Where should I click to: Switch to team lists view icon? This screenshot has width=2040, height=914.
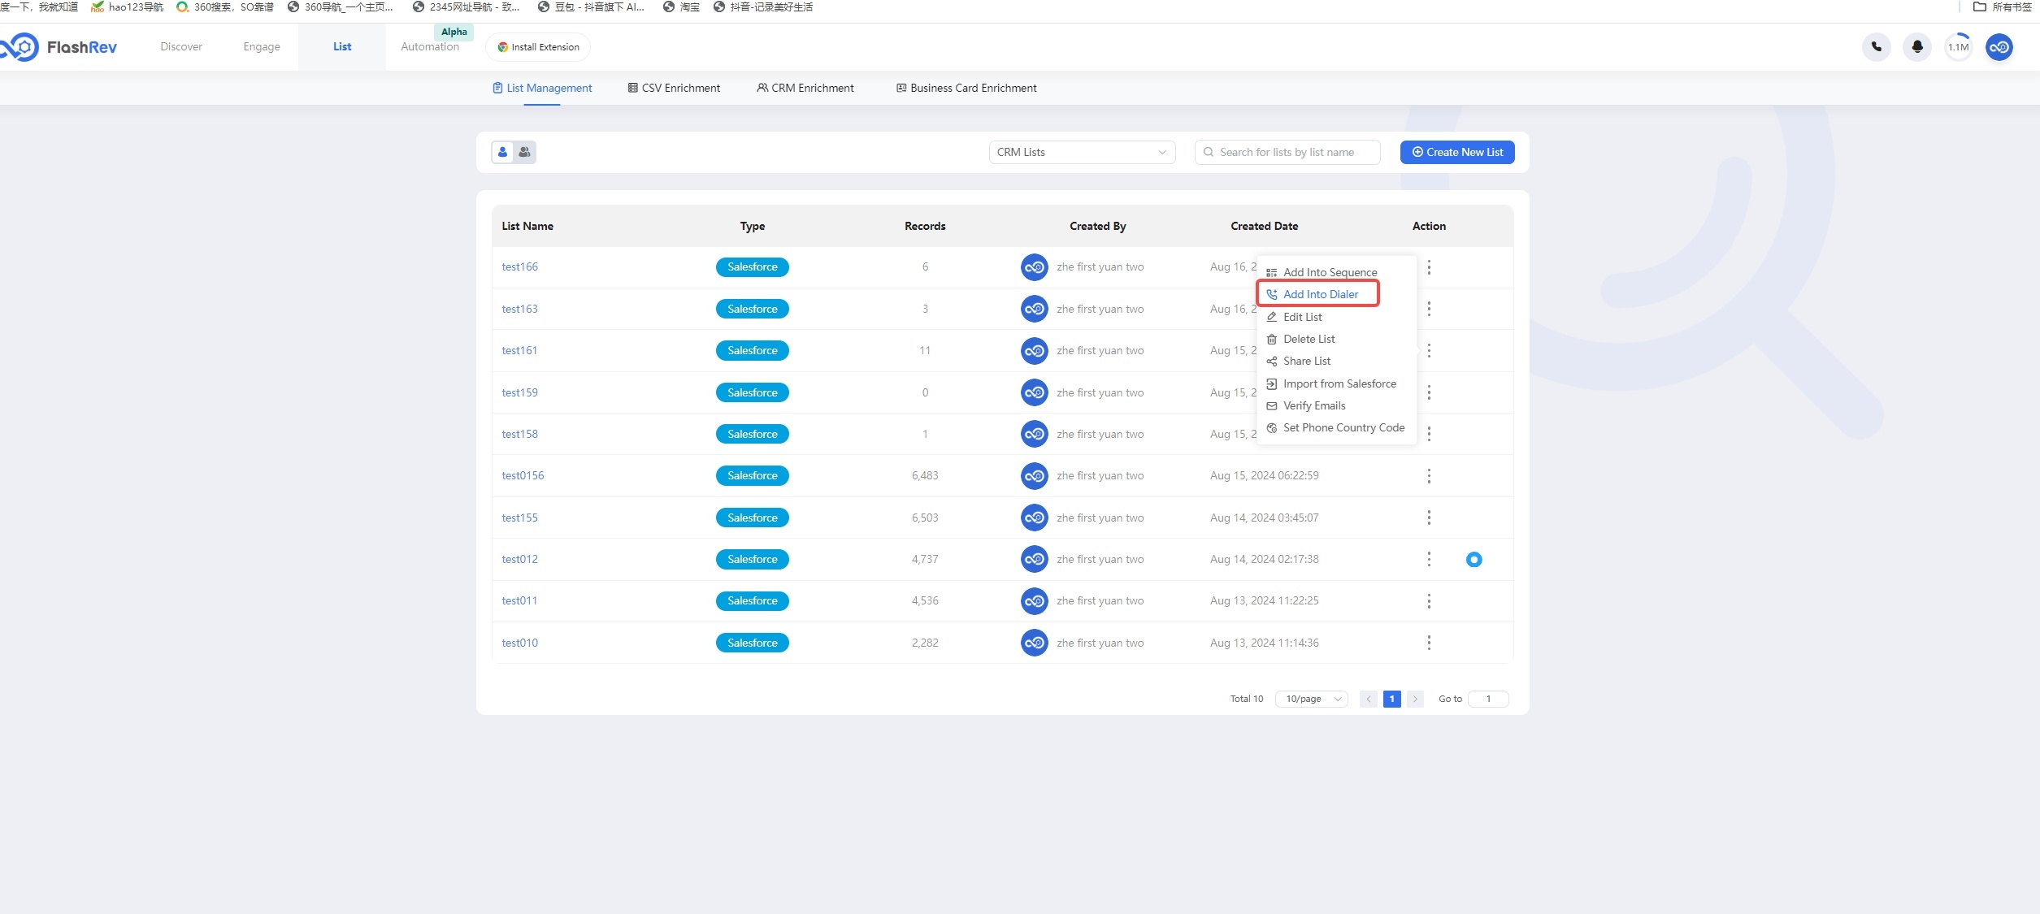point(525,152)
